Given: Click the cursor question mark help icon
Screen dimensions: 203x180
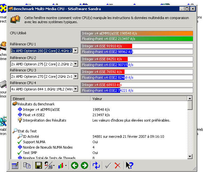Looking at the screenshot, I should pyautogui.click(x=130, y=165).
